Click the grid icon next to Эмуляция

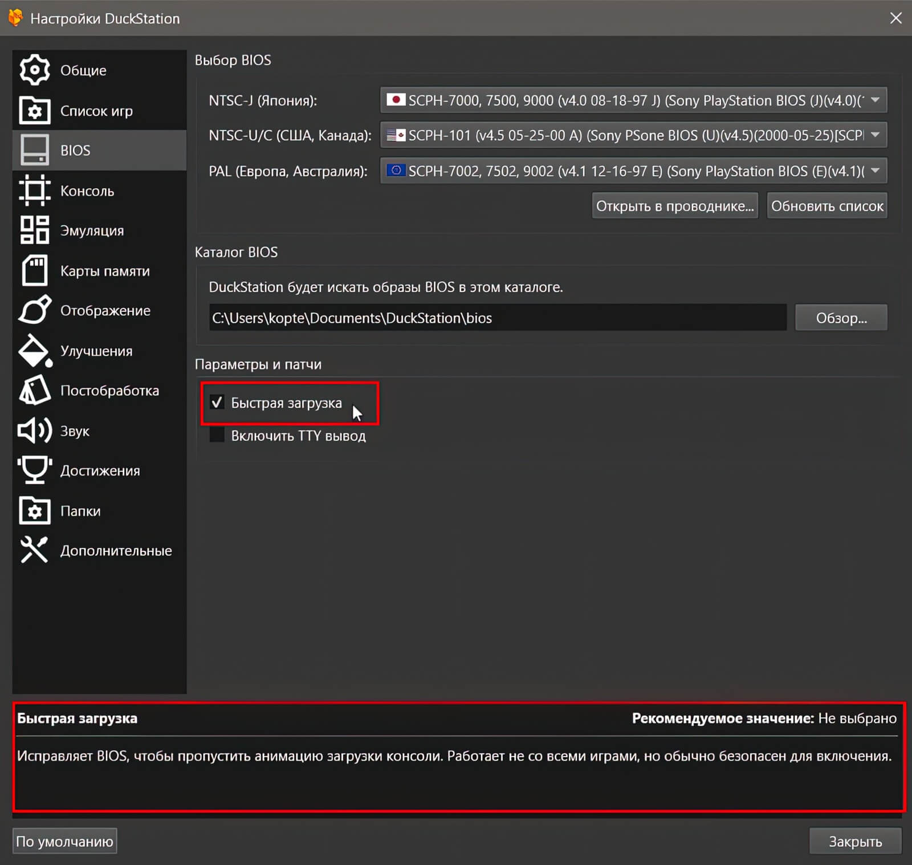pos(35,230)
